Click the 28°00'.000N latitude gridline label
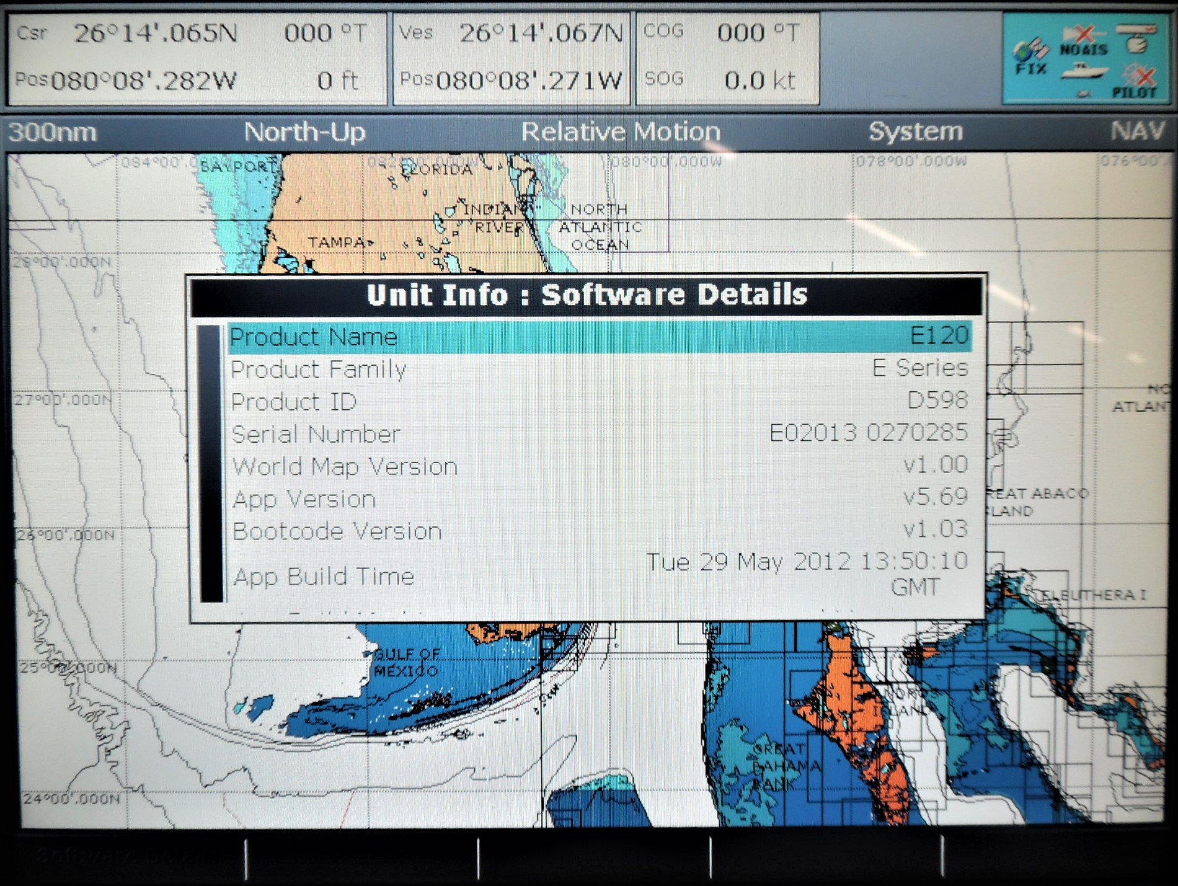Viewport: 1178px width, 886px height. (x=62, y=262)
